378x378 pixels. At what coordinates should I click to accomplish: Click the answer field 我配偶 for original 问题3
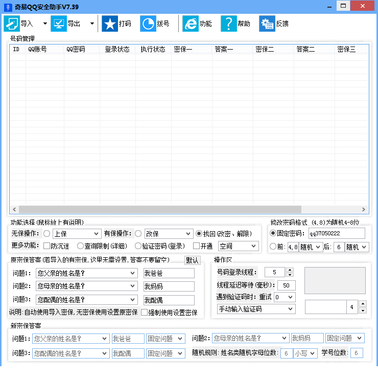[x=169, y=300]
